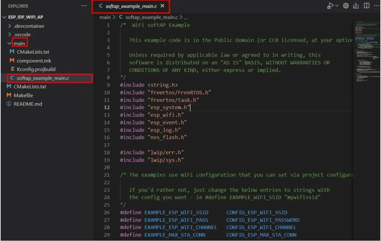Click on '#include "esp_wifi.h"' line
The height and width of the screenshot is (241, 381).
click(152, 115)
